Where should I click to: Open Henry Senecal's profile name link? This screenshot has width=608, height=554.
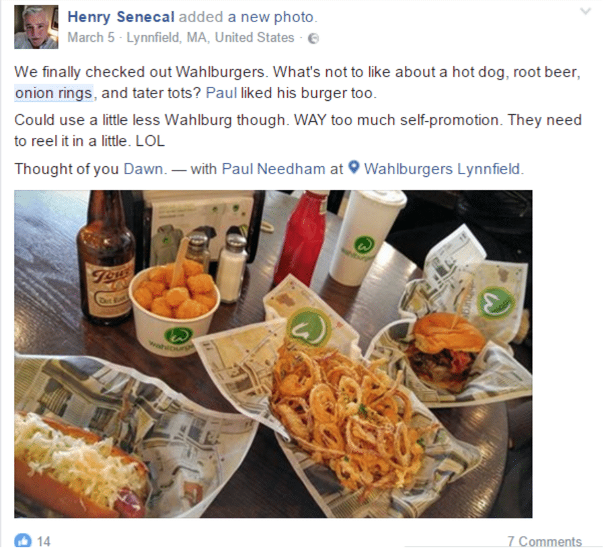(x=121, y=17)
